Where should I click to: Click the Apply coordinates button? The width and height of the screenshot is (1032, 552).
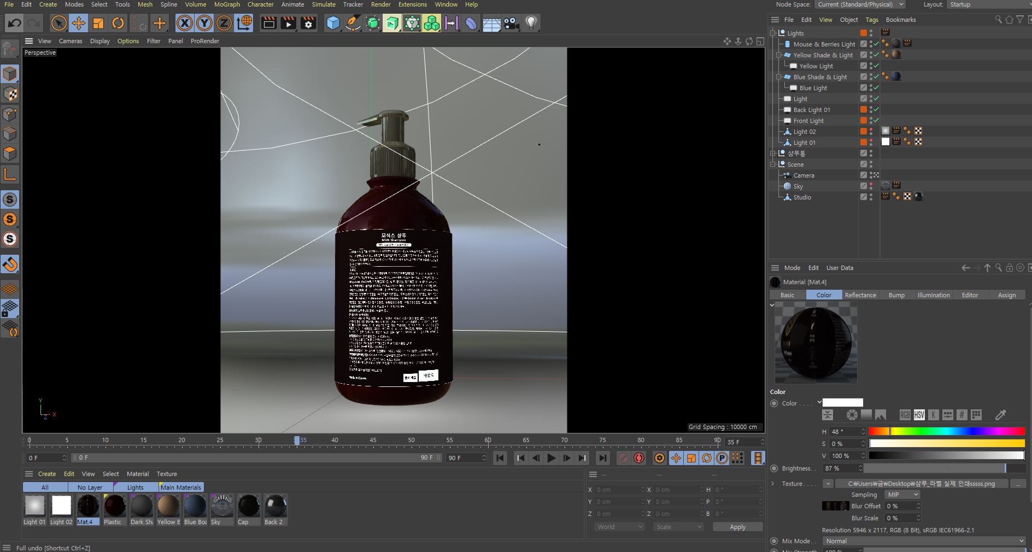[x=737, y=527]
